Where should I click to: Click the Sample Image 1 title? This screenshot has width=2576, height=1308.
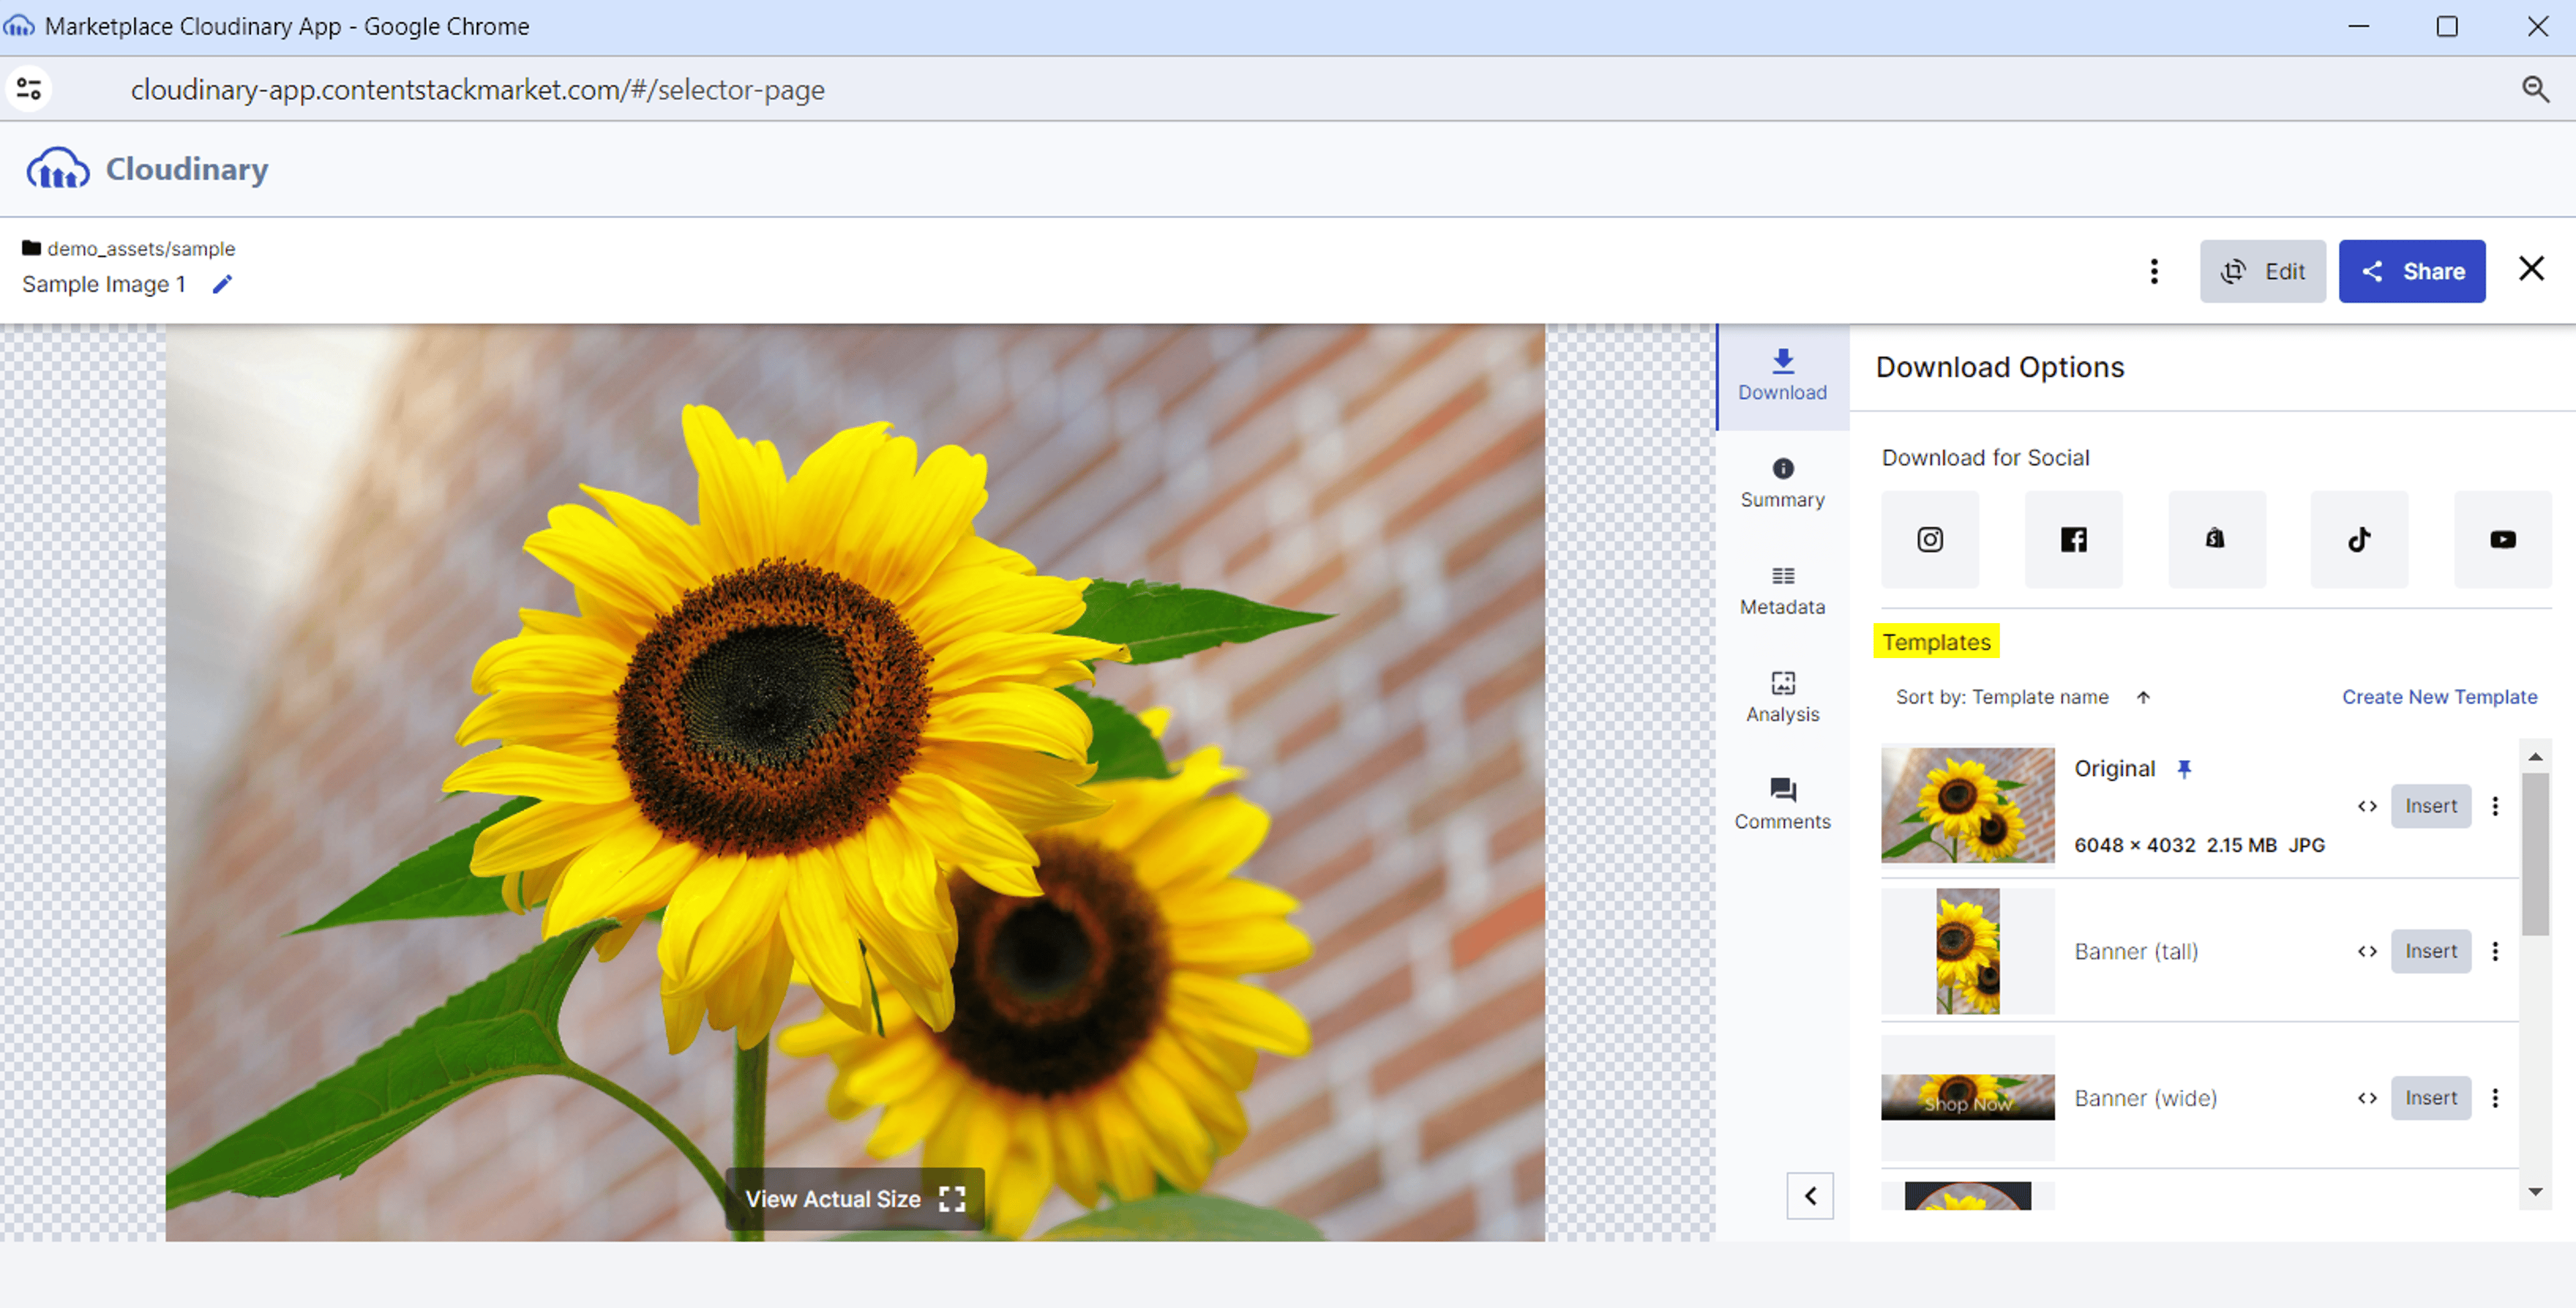pyautogui.click(x=104, y=284)
